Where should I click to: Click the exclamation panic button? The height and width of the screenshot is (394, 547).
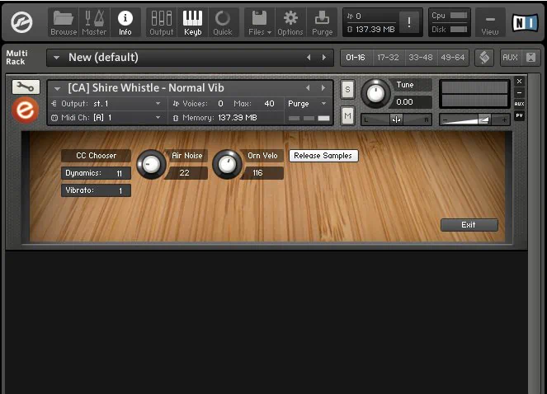[409, 22]
